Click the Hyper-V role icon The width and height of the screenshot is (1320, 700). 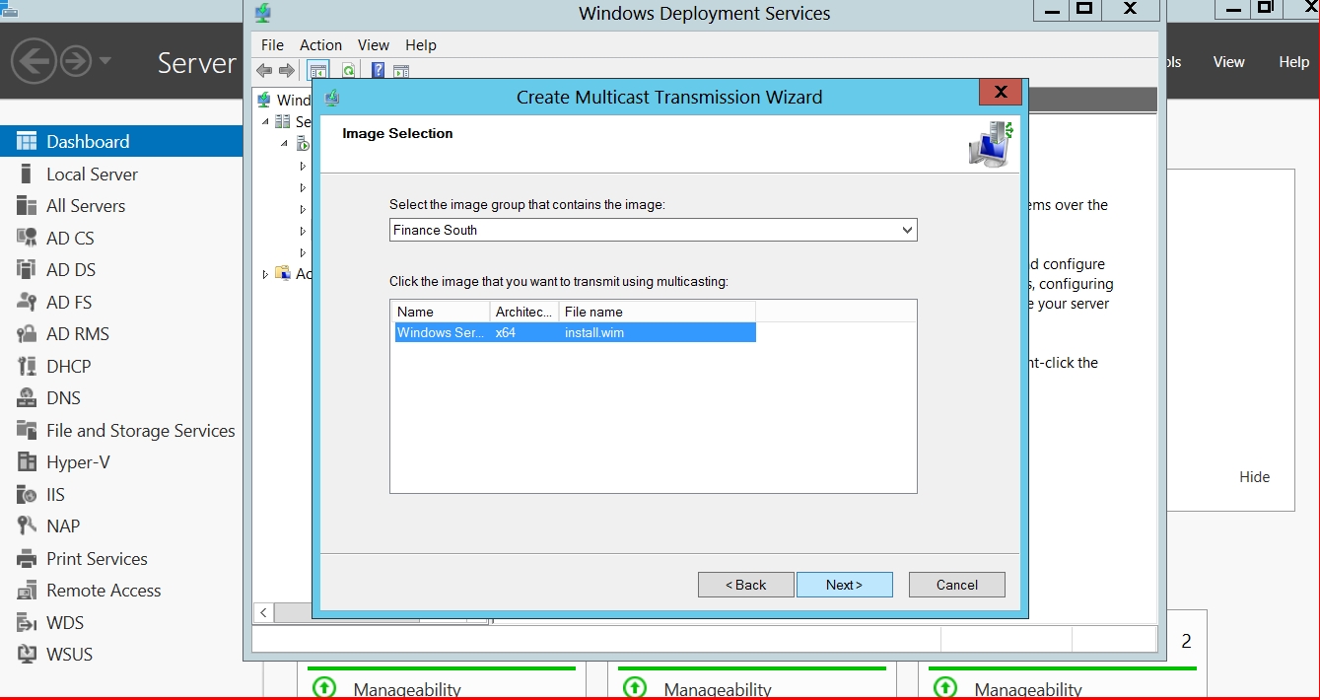(27, 461)
